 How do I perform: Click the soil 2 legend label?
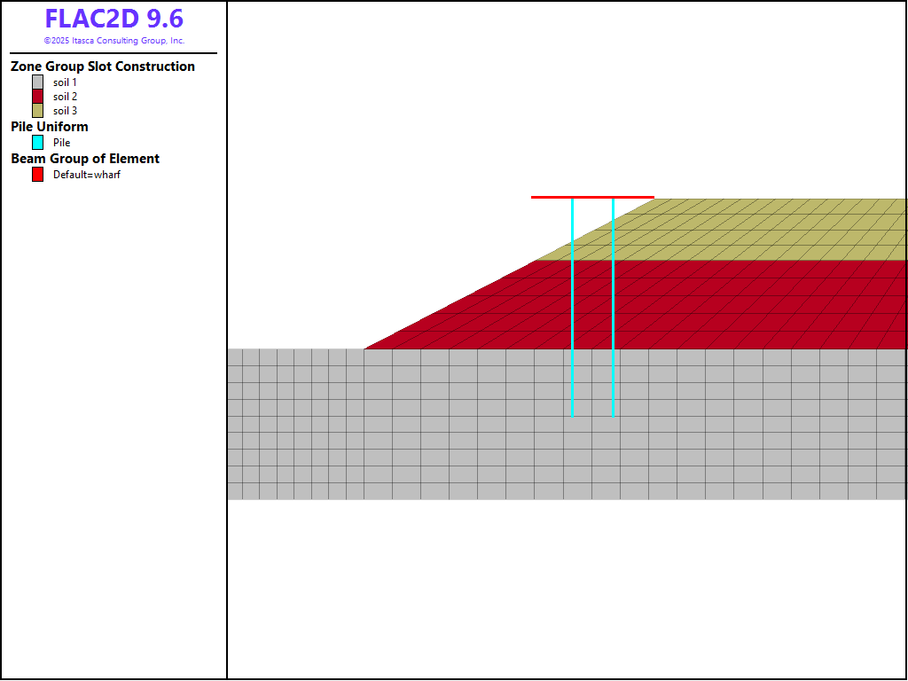(65, 97)
